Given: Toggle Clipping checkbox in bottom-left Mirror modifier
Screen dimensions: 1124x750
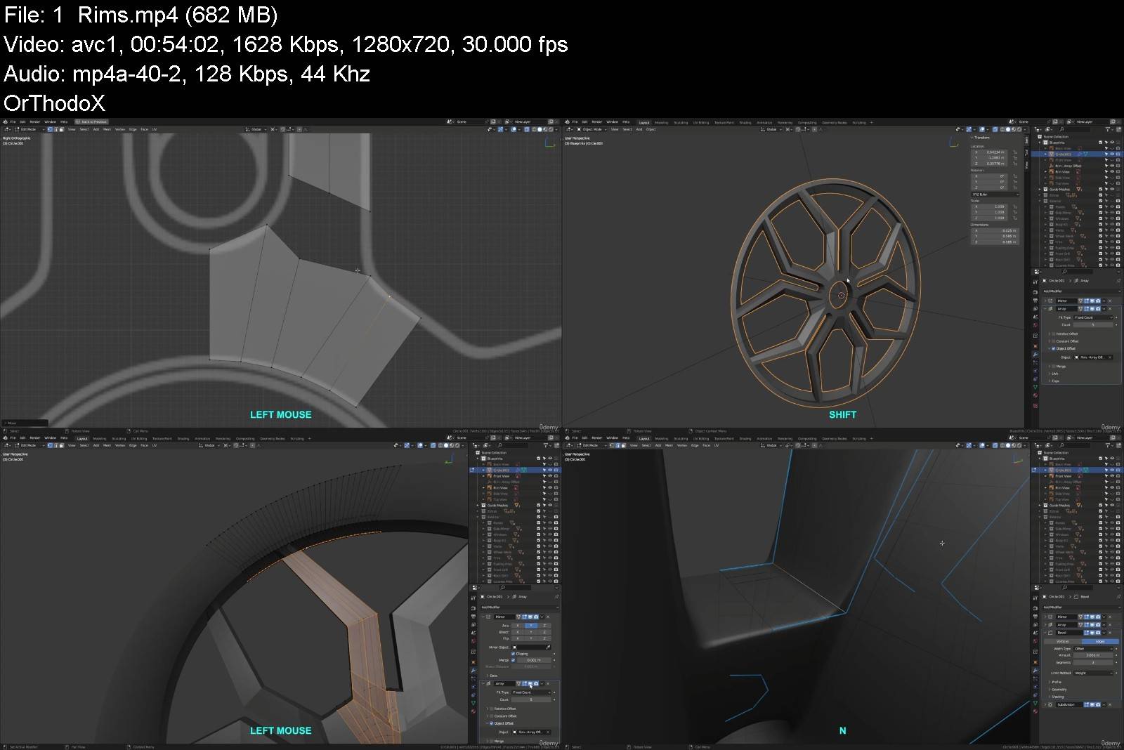Looking at the screenshot, I should click(x=513, y=654).
